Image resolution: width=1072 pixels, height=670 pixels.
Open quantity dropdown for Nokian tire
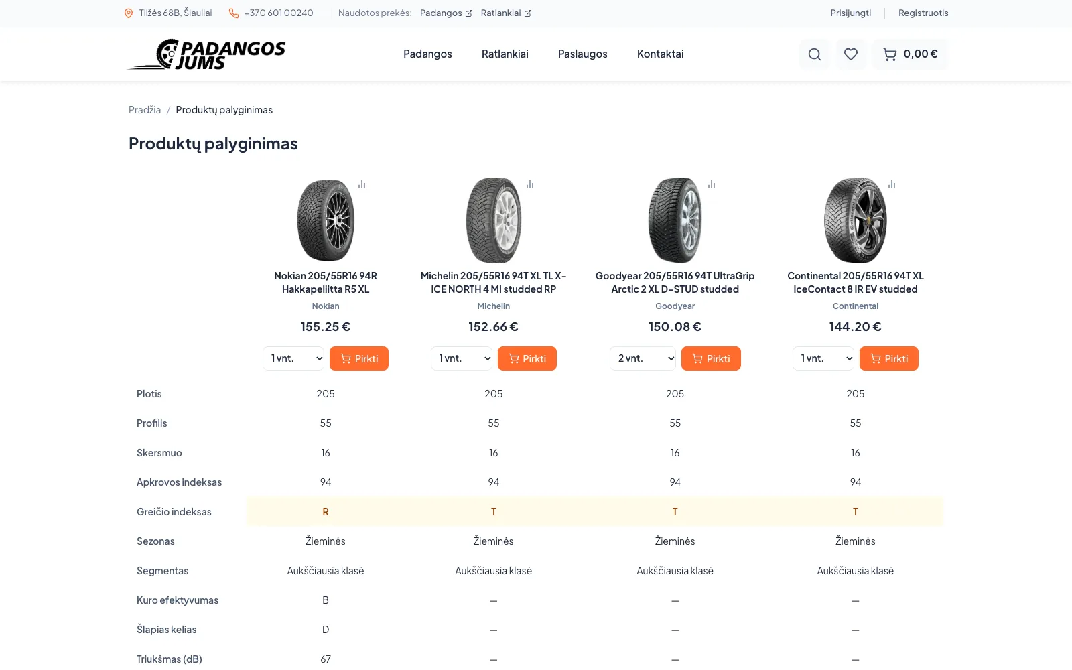pos(293,358)
